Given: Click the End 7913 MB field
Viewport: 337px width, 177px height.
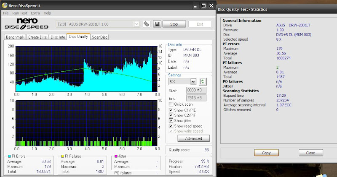Looking at the screenshot, I should pos(196,98).
